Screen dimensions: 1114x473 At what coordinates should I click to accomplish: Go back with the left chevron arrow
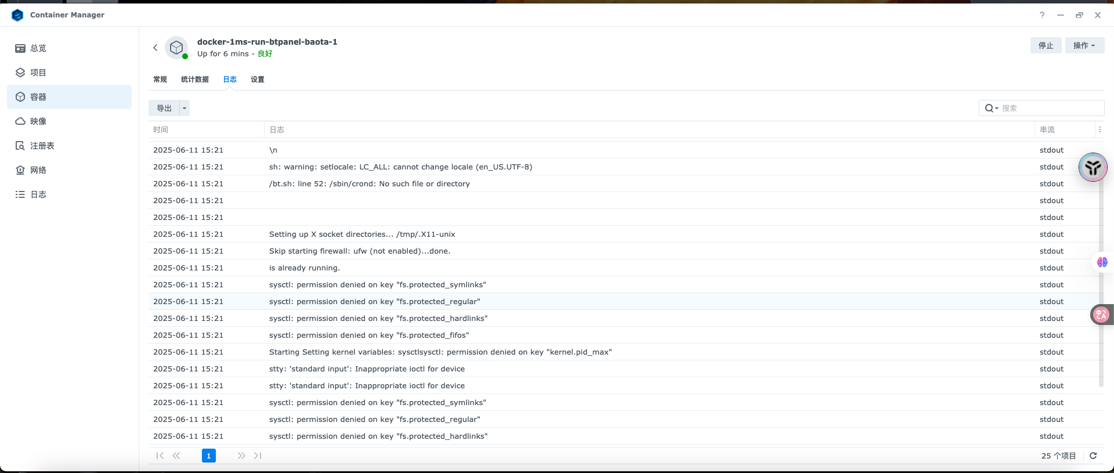tap(155, 48)
